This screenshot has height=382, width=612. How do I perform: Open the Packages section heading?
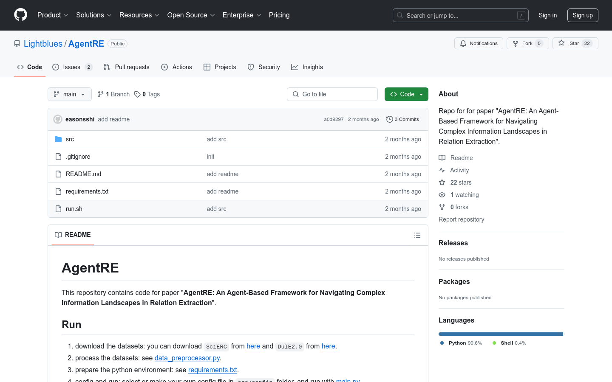pos(454,281)
